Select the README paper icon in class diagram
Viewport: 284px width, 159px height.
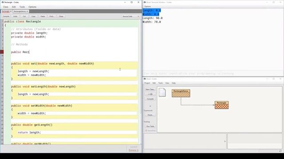tap(162, 92)
